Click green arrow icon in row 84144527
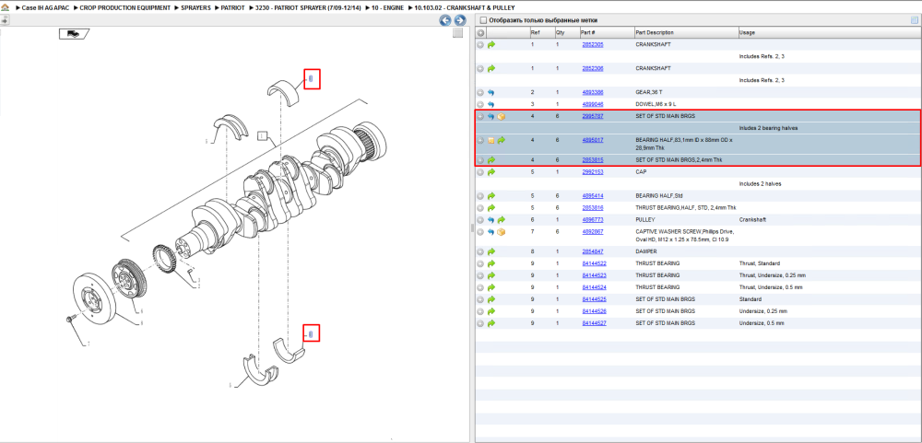The image size is (922, 443). pos(491,323)
